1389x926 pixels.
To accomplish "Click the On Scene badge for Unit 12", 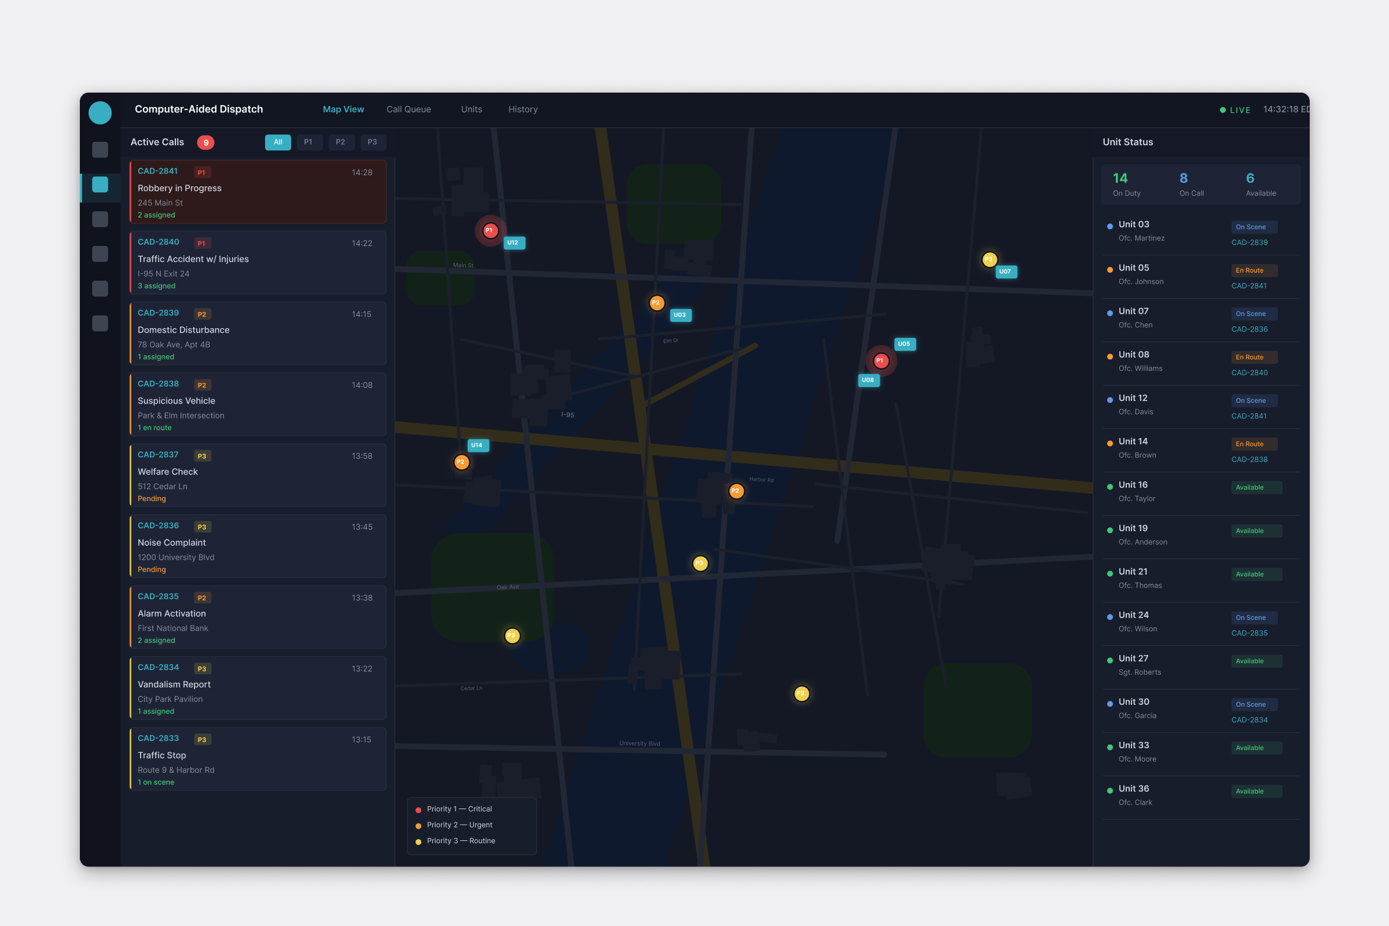I will (1254, 400).
